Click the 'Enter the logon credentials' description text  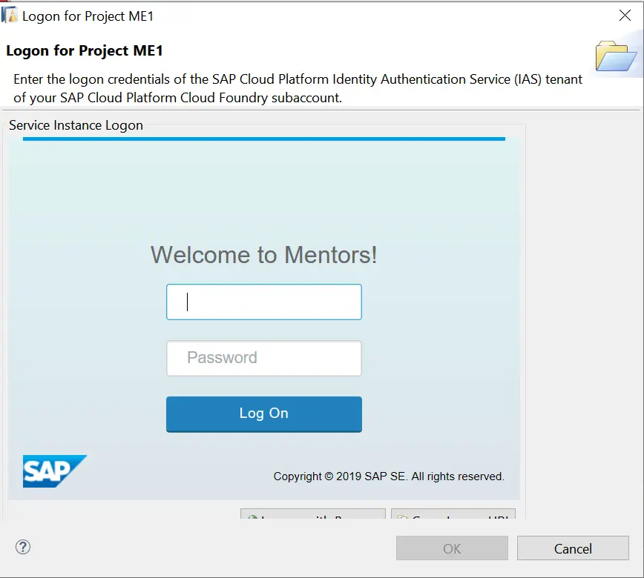[298, 88]
